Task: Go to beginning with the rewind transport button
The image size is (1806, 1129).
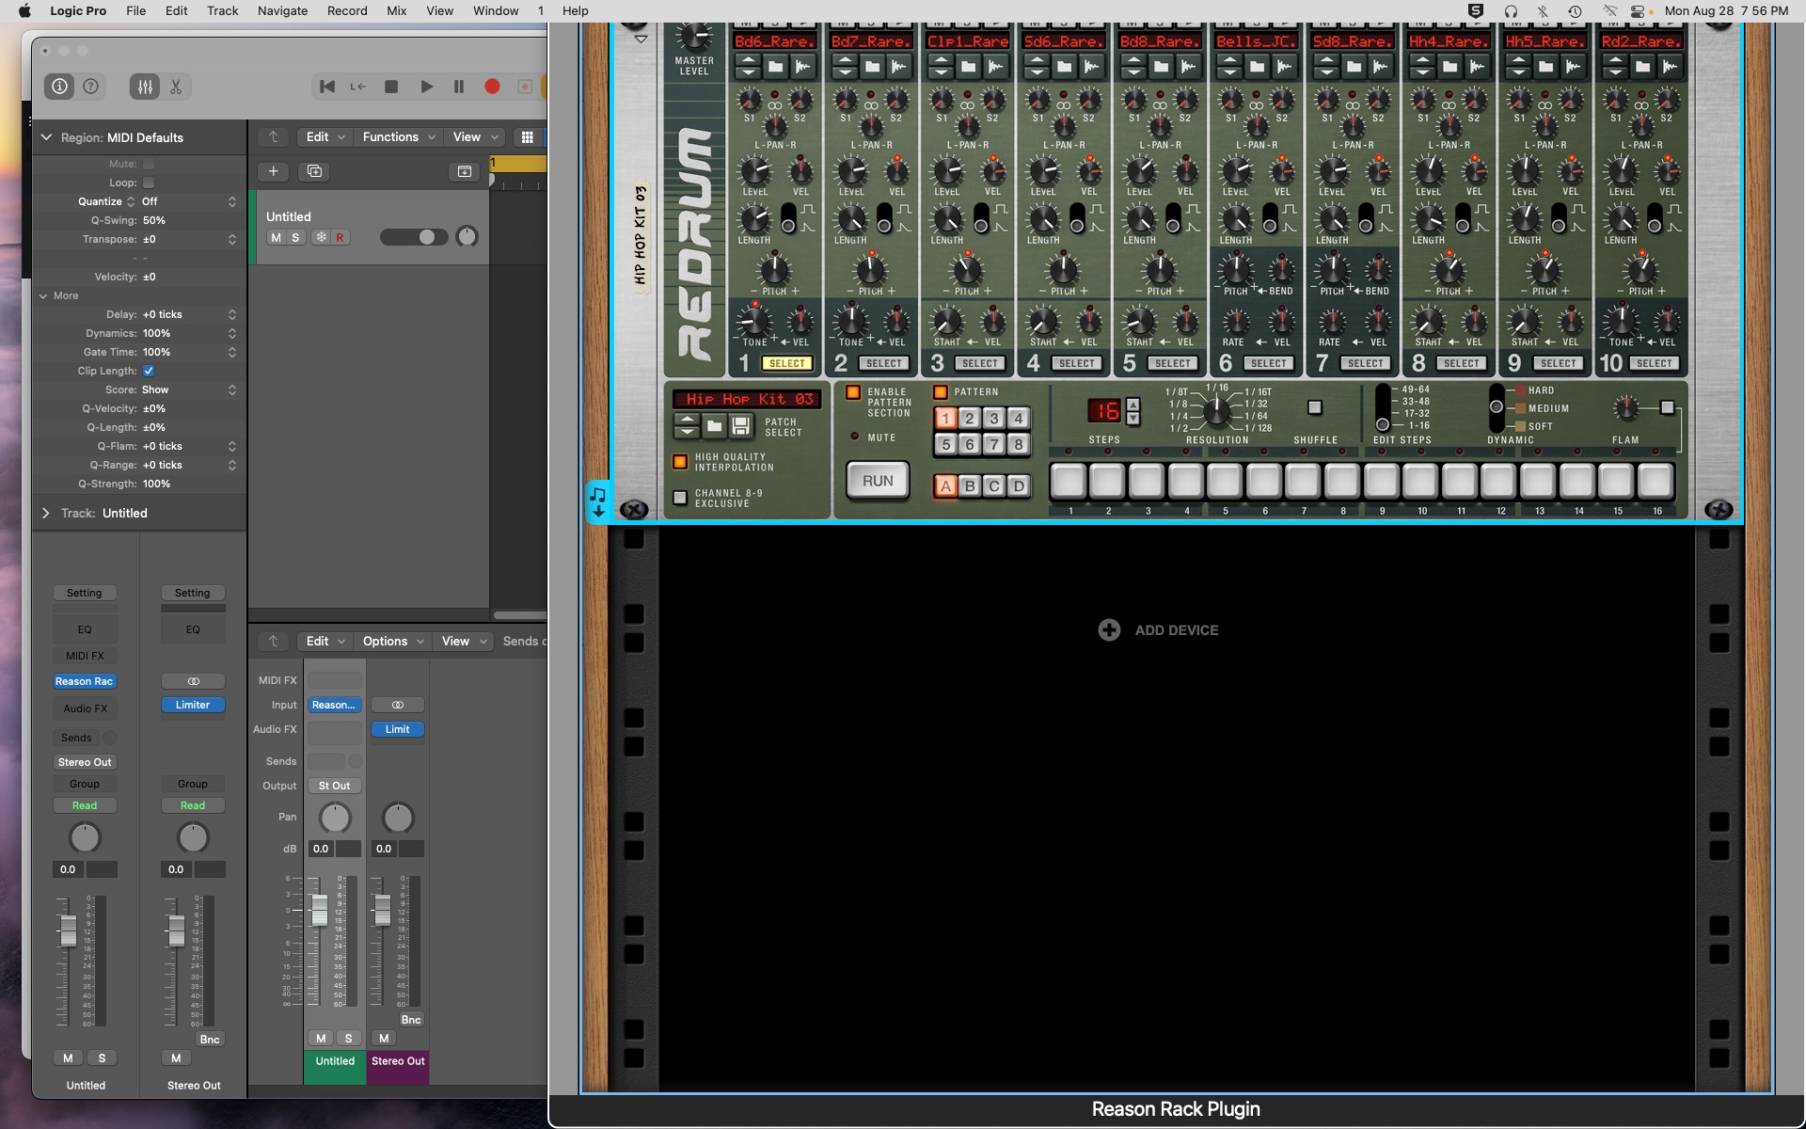Action: (327, 87)
